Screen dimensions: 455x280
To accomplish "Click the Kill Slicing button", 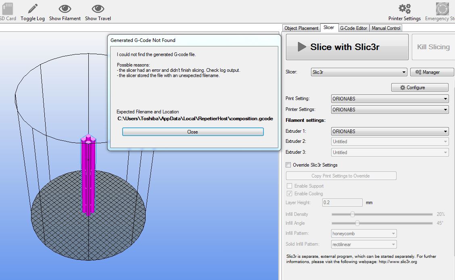I will pyautogui.click(x=433, y=47).
